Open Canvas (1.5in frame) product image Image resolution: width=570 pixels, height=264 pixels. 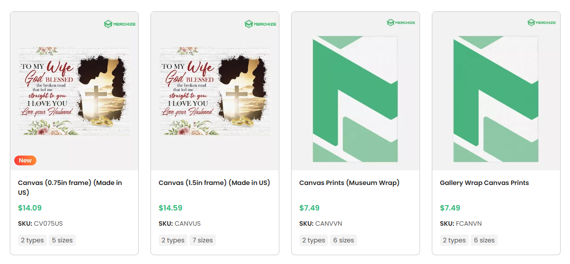point(215,91)
